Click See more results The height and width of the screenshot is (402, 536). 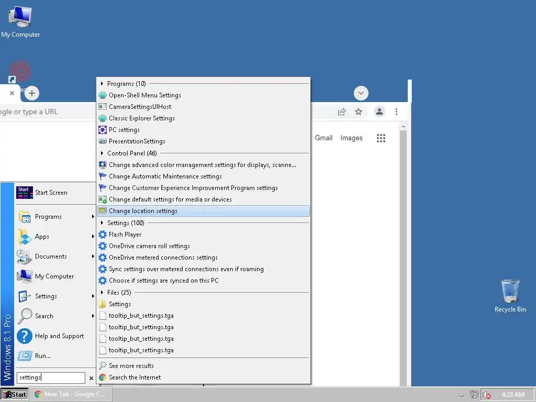point(204,366)
